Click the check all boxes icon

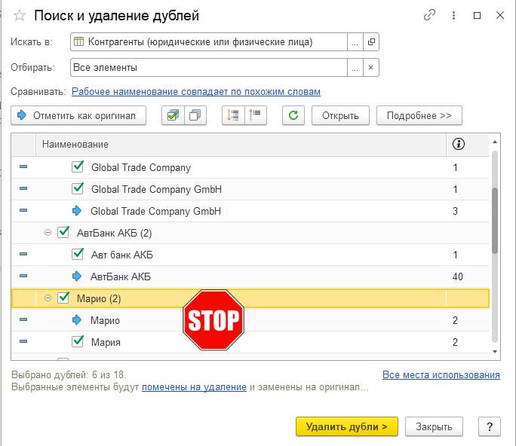[x=173, y=115]
